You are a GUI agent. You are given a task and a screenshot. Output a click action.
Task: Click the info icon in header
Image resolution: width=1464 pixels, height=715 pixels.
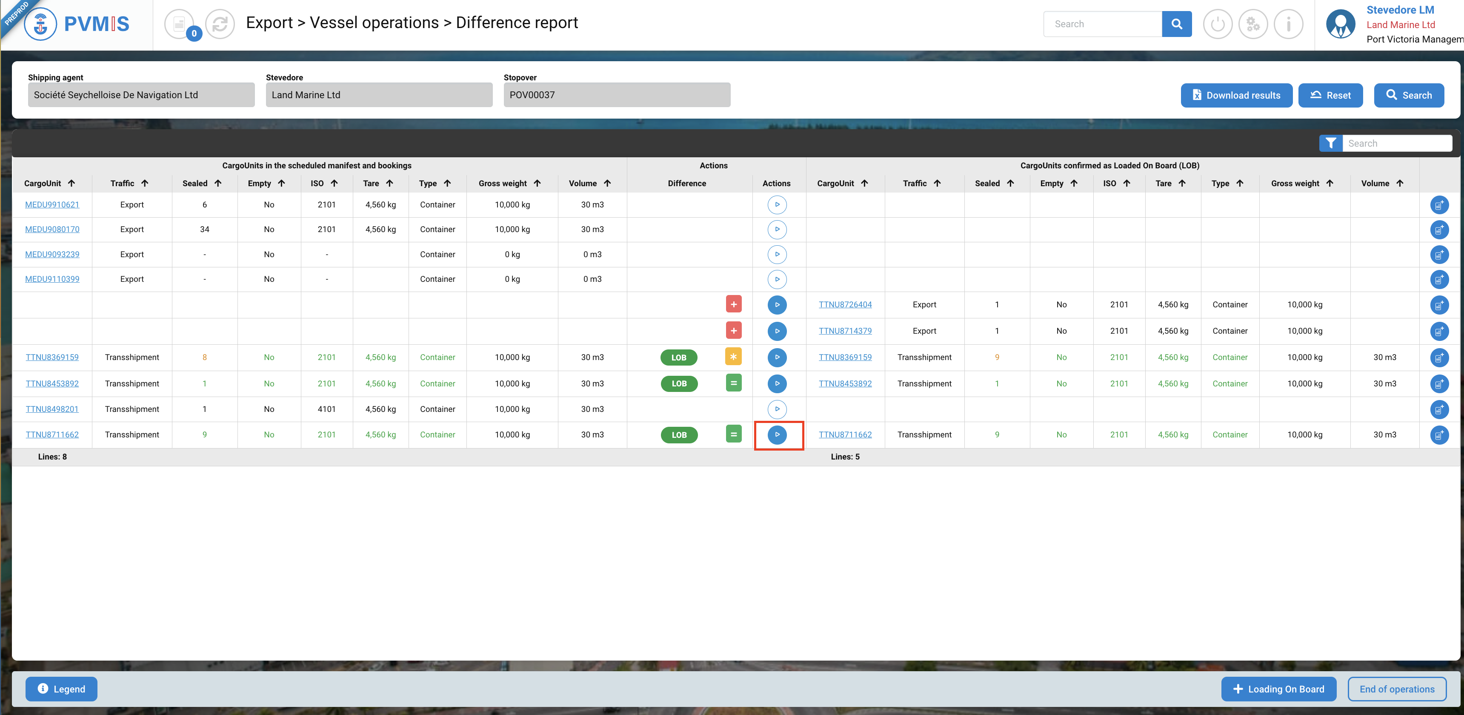point(1288,24)
